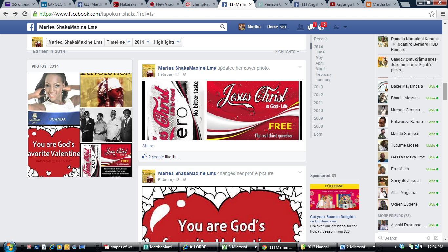Click the browser back arrow

tap(6, 14)
